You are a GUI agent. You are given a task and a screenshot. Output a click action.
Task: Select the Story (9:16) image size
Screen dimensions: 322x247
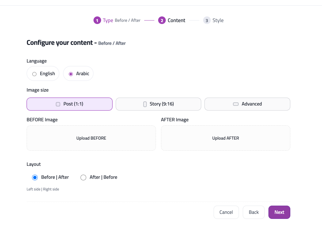click(158, 104)
